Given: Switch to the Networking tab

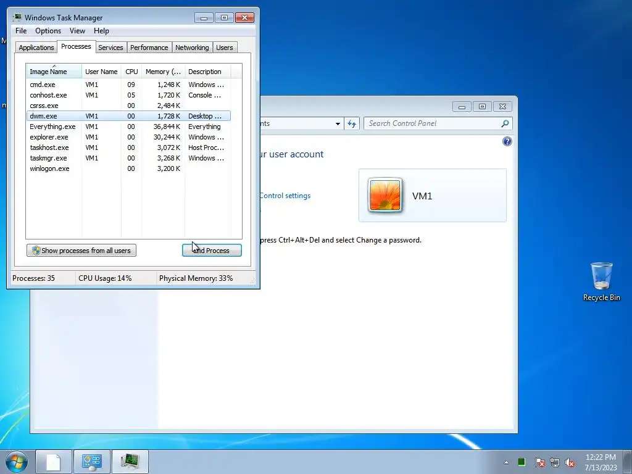Looking at the screenshot, I should coord(193,48).
